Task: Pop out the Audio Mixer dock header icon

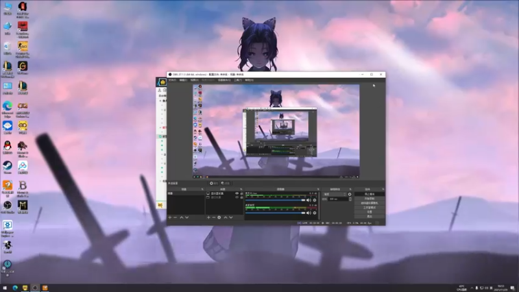Action: [318, 189]
